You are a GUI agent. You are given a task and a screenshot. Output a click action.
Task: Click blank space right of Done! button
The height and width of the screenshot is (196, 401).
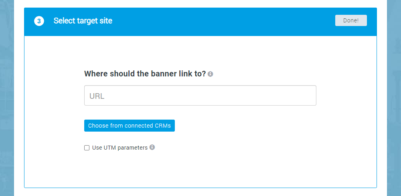(372, 21)
